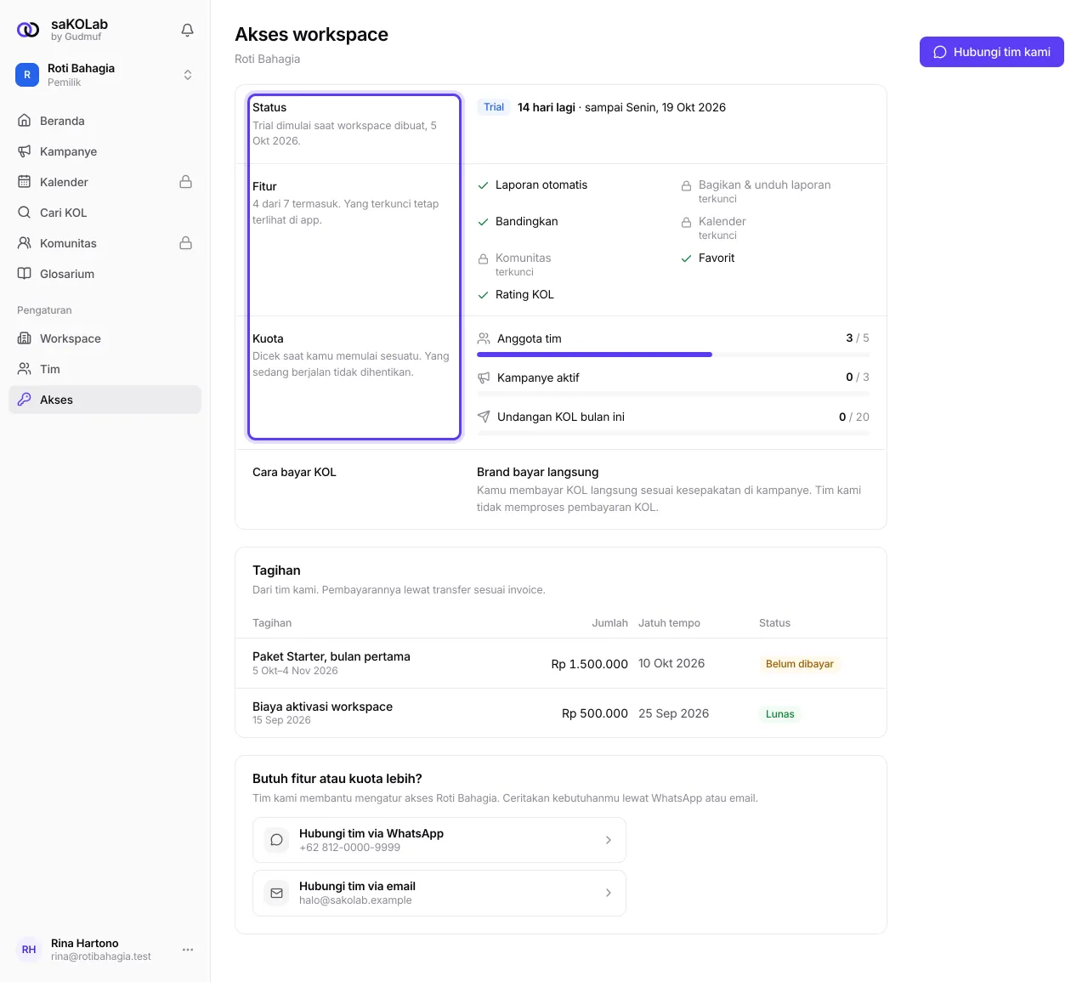Click the Hubungi tim kami button
This screenshot has height=982, width=1088.
992,52
